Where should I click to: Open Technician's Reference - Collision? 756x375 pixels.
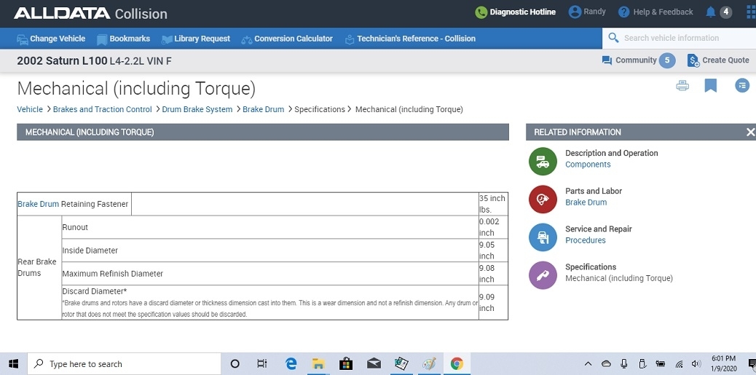(410, 39)
